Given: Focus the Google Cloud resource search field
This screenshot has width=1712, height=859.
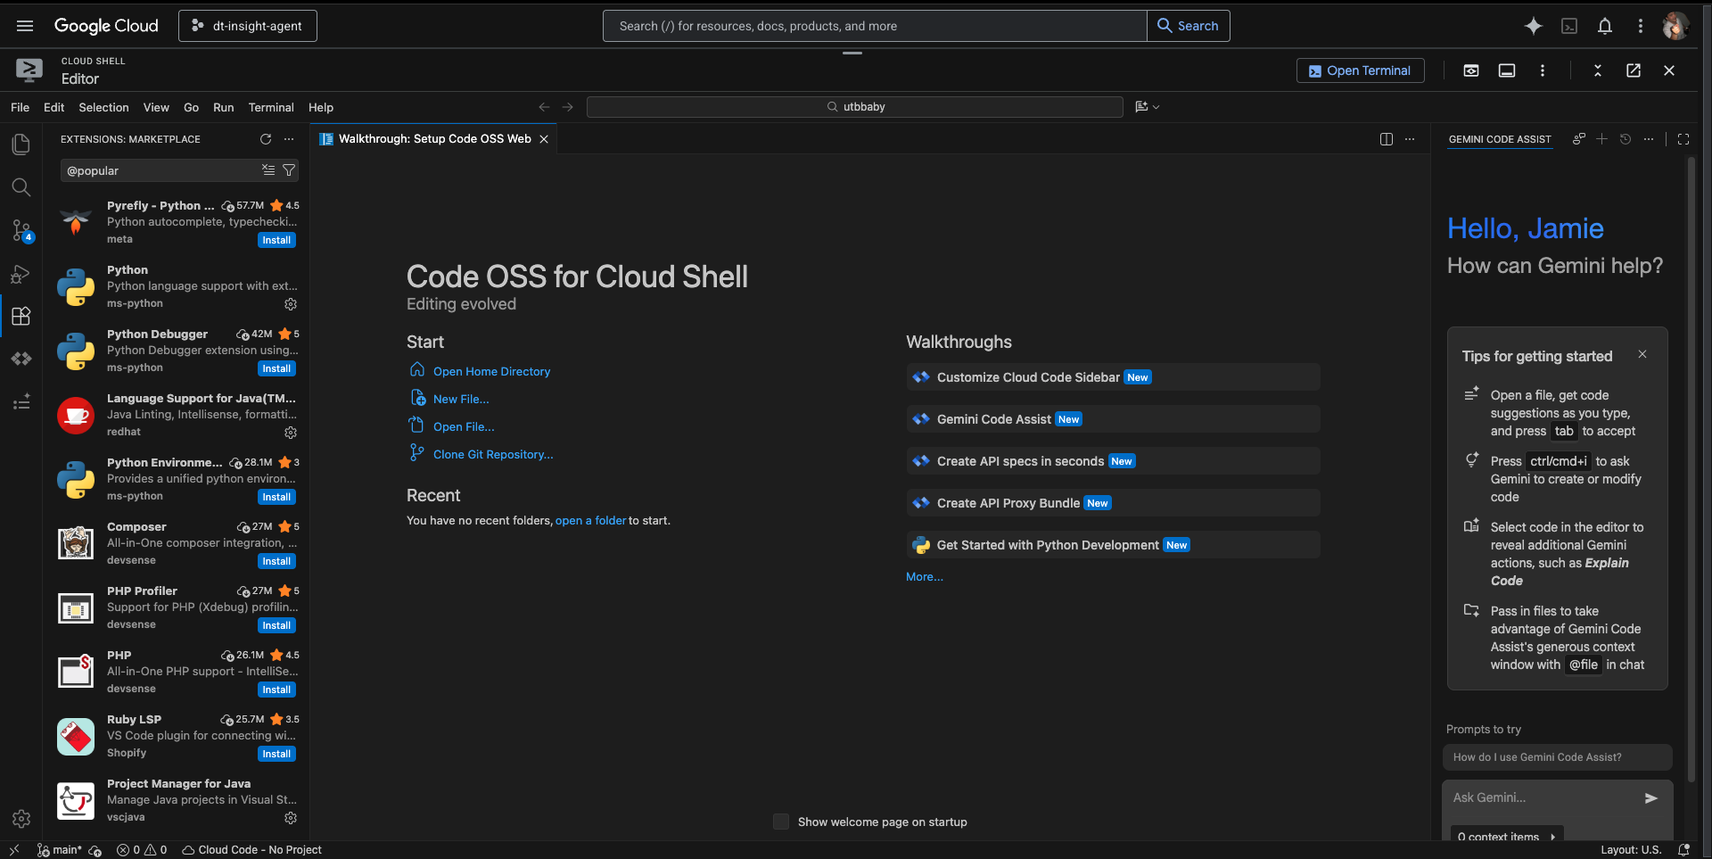Looking at the screenshot, I should click(x=875, y=26).
